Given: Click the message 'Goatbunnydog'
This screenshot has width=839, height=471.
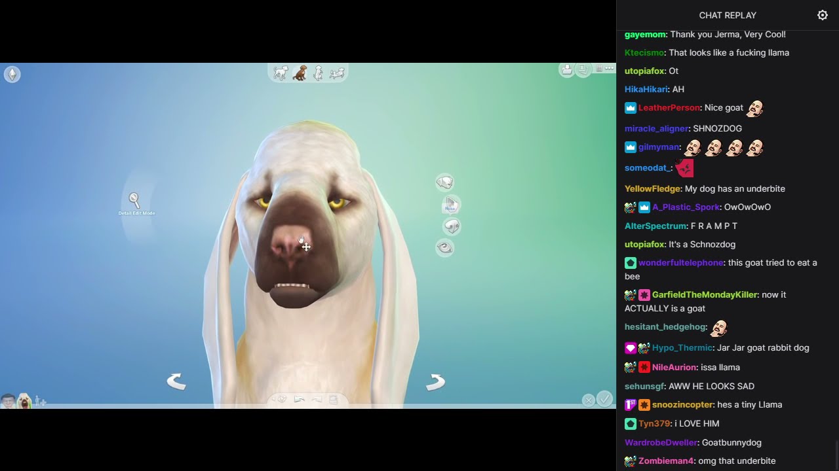Looking at the screenshot, I should [732, 442].
